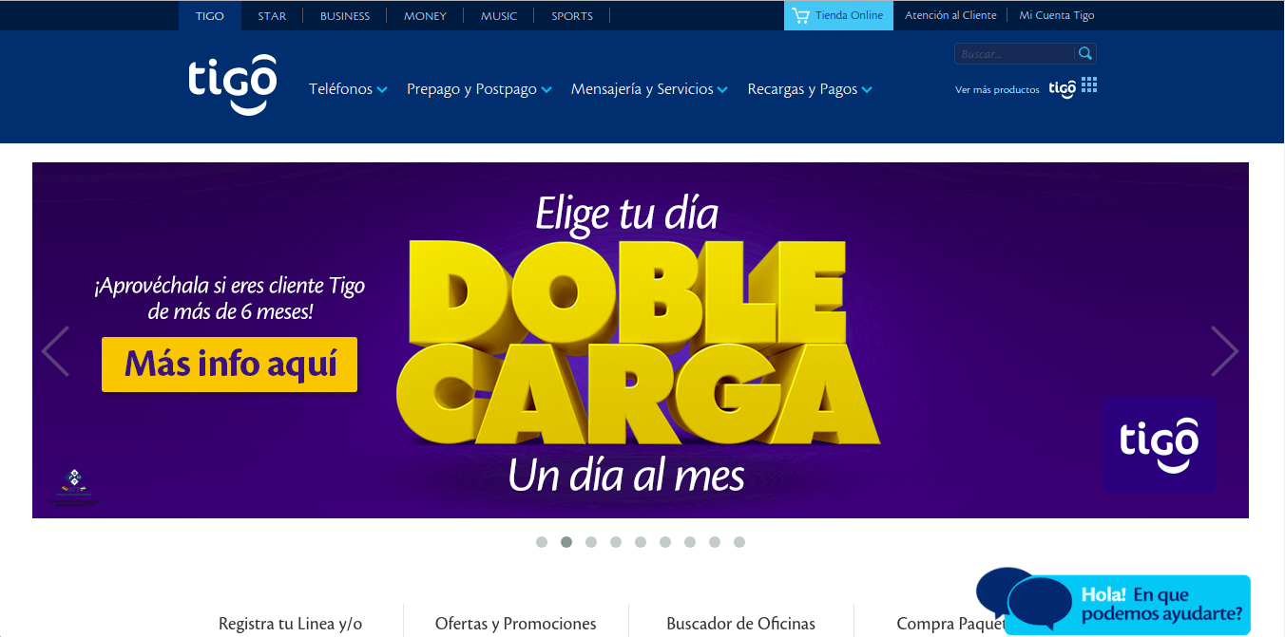Switch to the TIGO top tab

pos(210,16)
